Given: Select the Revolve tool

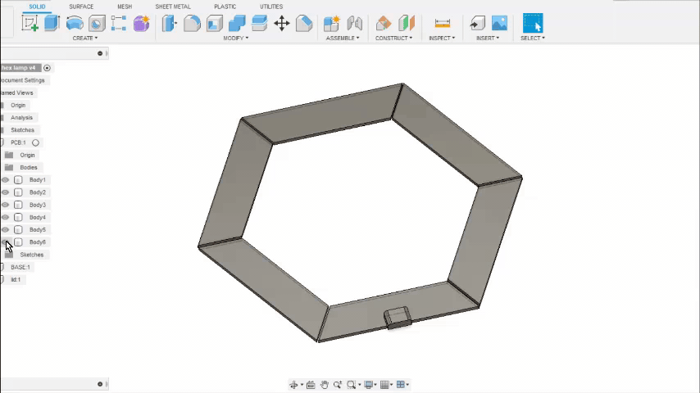Looking at the screenshot, I should [x=75, y=23].
